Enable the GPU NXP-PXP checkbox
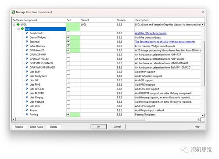The image size is (219, 159). (x=68, y=54)
